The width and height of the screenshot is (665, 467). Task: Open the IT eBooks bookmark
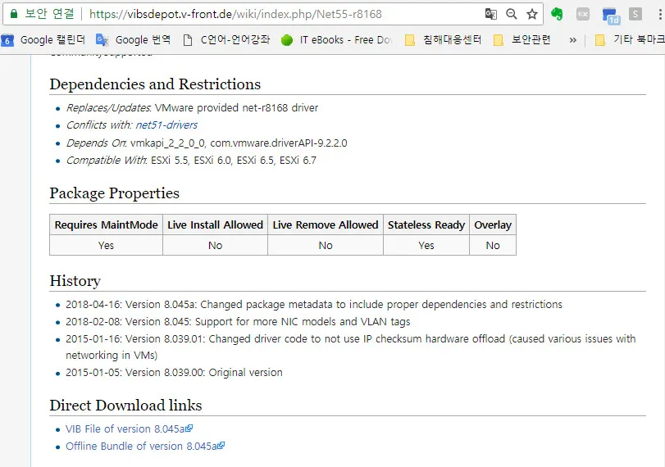(x=338, y=39)
